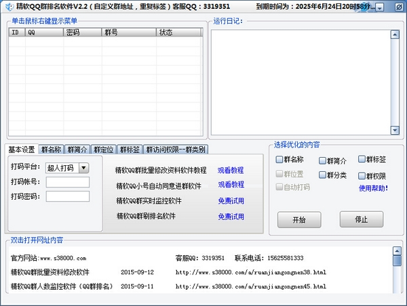The height and width of the screenshot is (306, 407).
Task: Click scroll-up arrow in bottom URL list
Action: coord(397,250)
